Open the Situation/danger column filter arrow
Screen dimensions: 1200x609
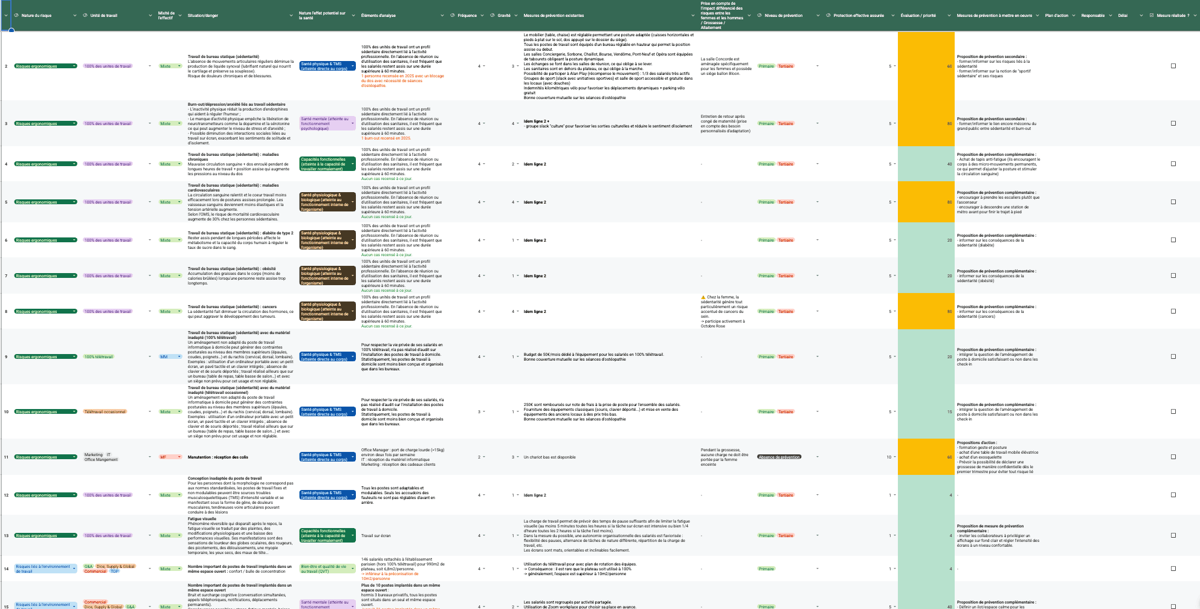291,16
